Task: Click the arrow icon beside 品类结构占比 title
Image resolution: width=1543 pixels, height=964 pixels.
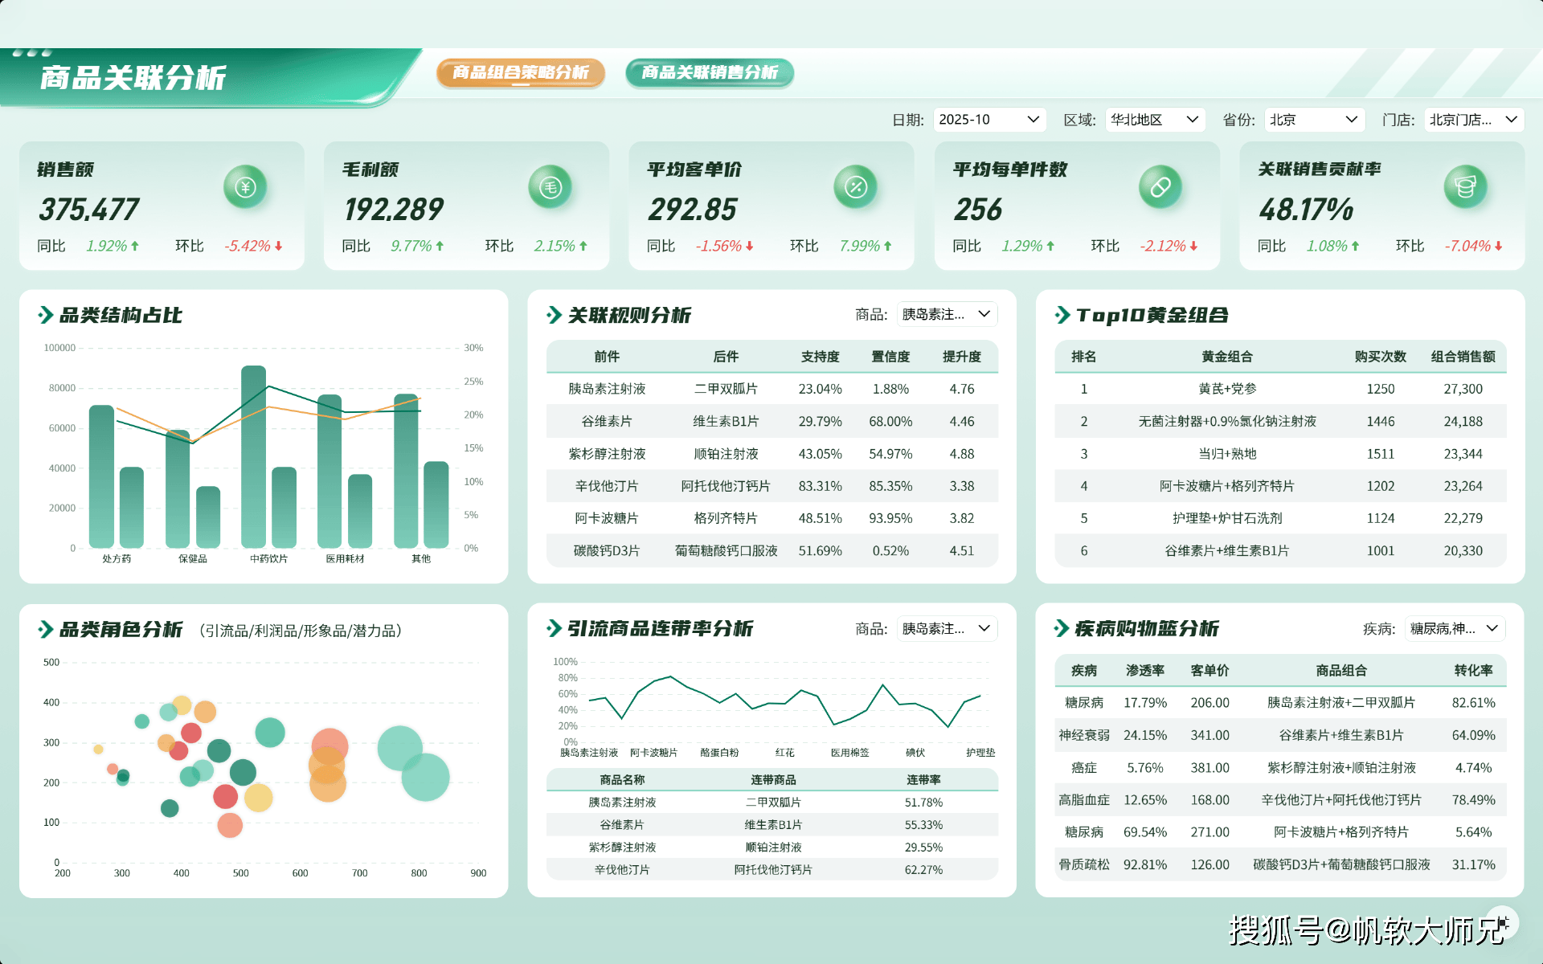Action: tap(46, 315)
